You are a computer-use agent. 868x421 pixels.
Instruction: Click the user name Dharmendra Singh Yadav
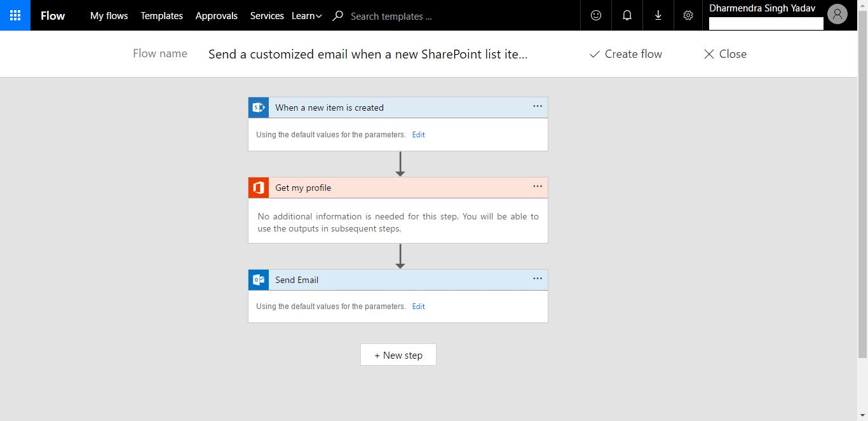(x=763, y=8)
